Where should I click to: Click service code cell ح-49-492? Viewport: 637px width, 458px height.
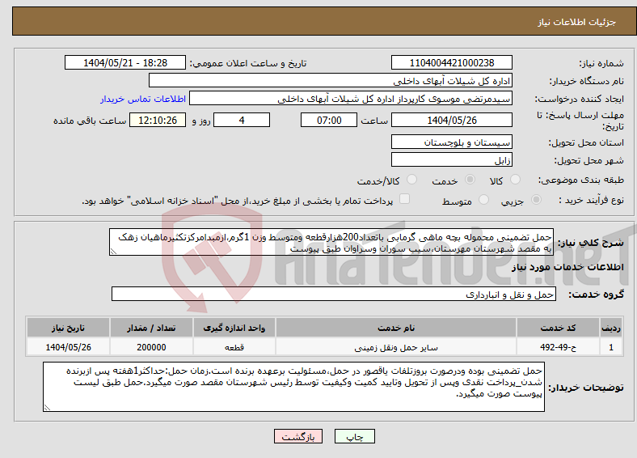[559, 347]
